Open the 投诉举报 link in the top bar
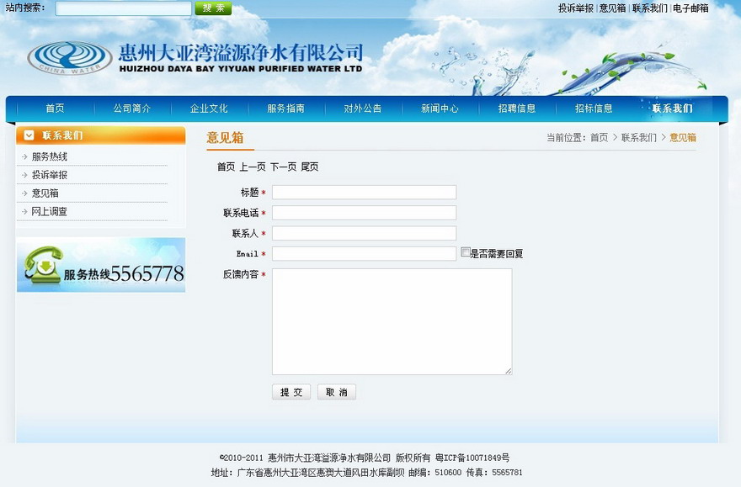 tap(576, 8)
